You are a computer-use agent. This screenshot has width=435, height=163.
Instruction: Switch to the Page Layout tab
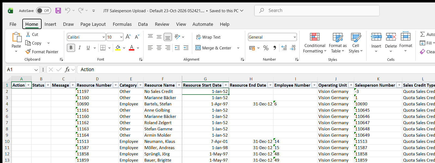coord(93,24)
